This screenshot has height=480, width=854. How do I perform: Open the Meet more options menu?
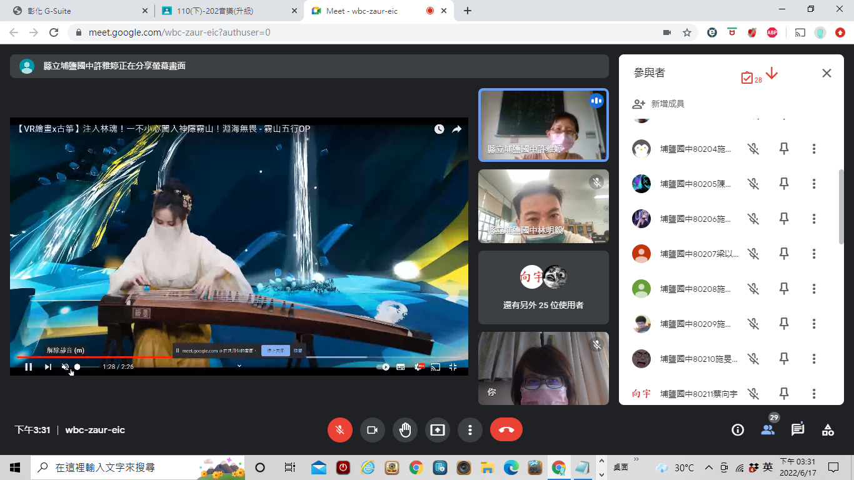tap(470, 430)
